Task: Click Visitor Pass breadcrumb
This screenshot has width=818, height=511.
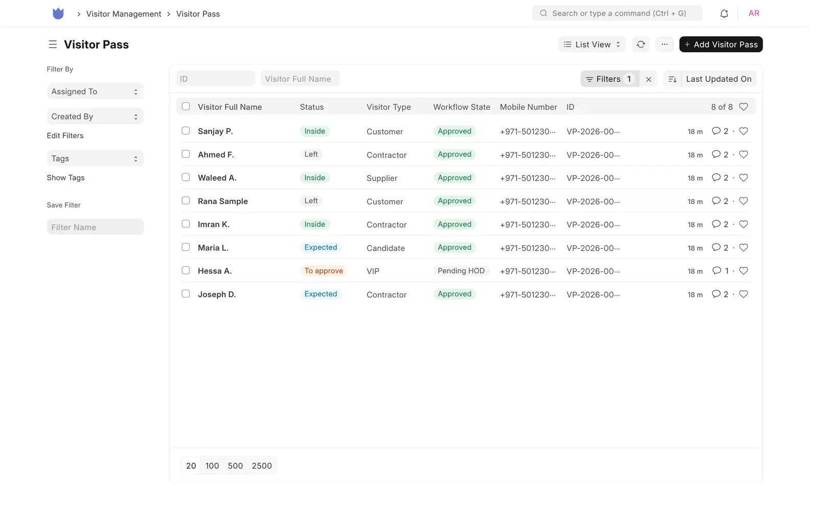Action: pos(198,14)
